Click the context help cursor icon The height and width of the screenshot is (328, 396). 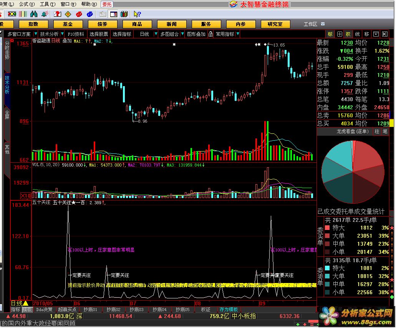137,14
